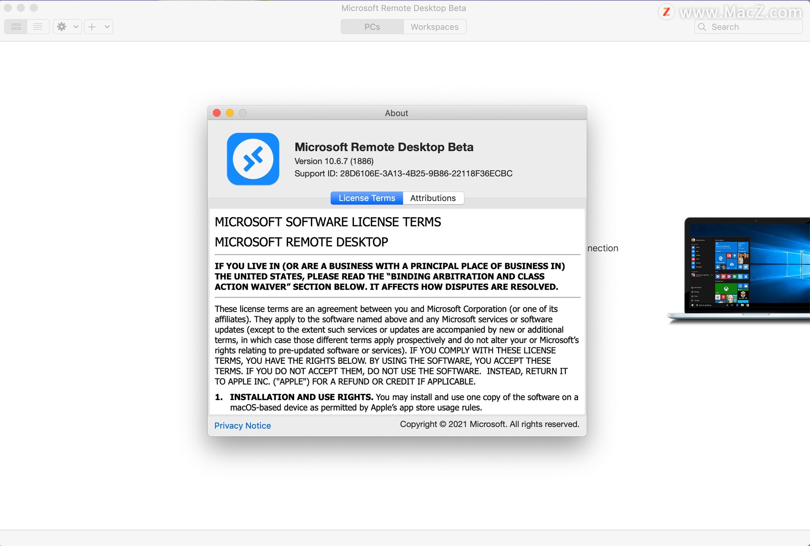Click INSTALLATION AND USE RIGHTS section heading
This screenshot has height=546, width=810.
pos(302,397)
